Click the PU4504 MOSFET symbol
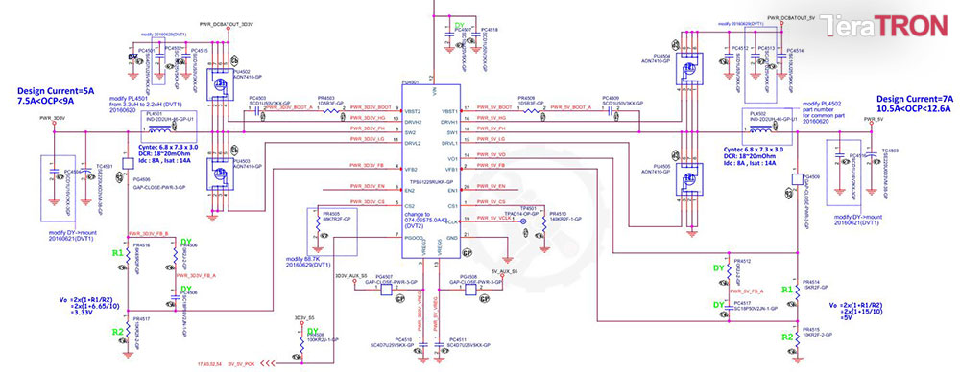Screen dimensions: 960x372 [x=690, y=69]
